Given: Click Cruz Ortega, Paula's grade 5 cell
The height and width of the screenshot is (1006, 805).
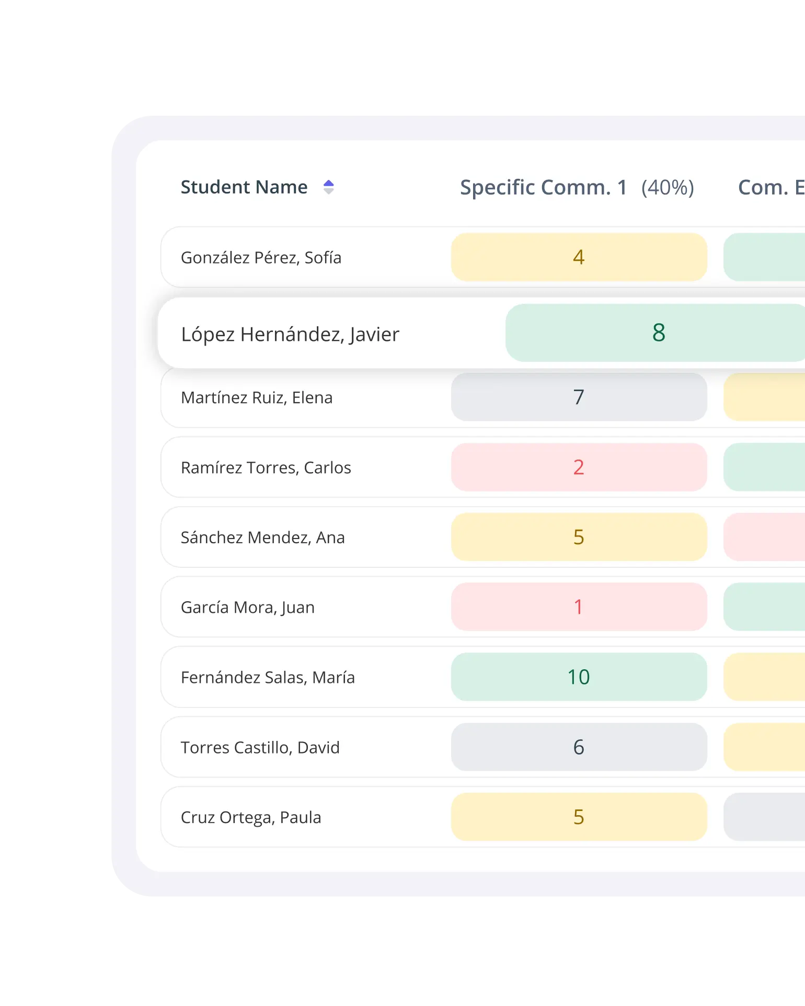Looking at the screenshot, I should (x=579, y=817).
